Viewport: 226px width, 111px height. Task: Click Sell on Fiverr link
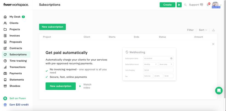click(18, 98)
